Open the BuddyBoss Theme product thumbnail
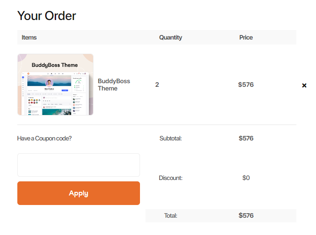 (56, 85)
